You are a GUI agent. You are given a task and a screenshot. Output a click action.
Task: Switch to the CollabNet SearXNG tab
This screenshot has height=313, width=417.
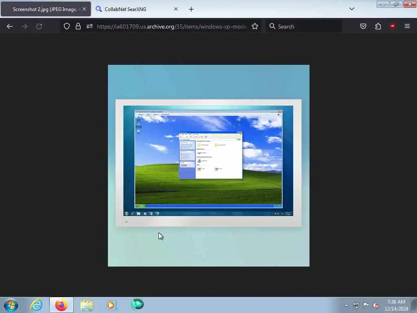(136, 9)
